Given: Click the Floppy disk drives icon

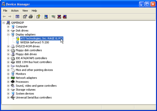Looking at the screenshot, I should pos(13,54).
